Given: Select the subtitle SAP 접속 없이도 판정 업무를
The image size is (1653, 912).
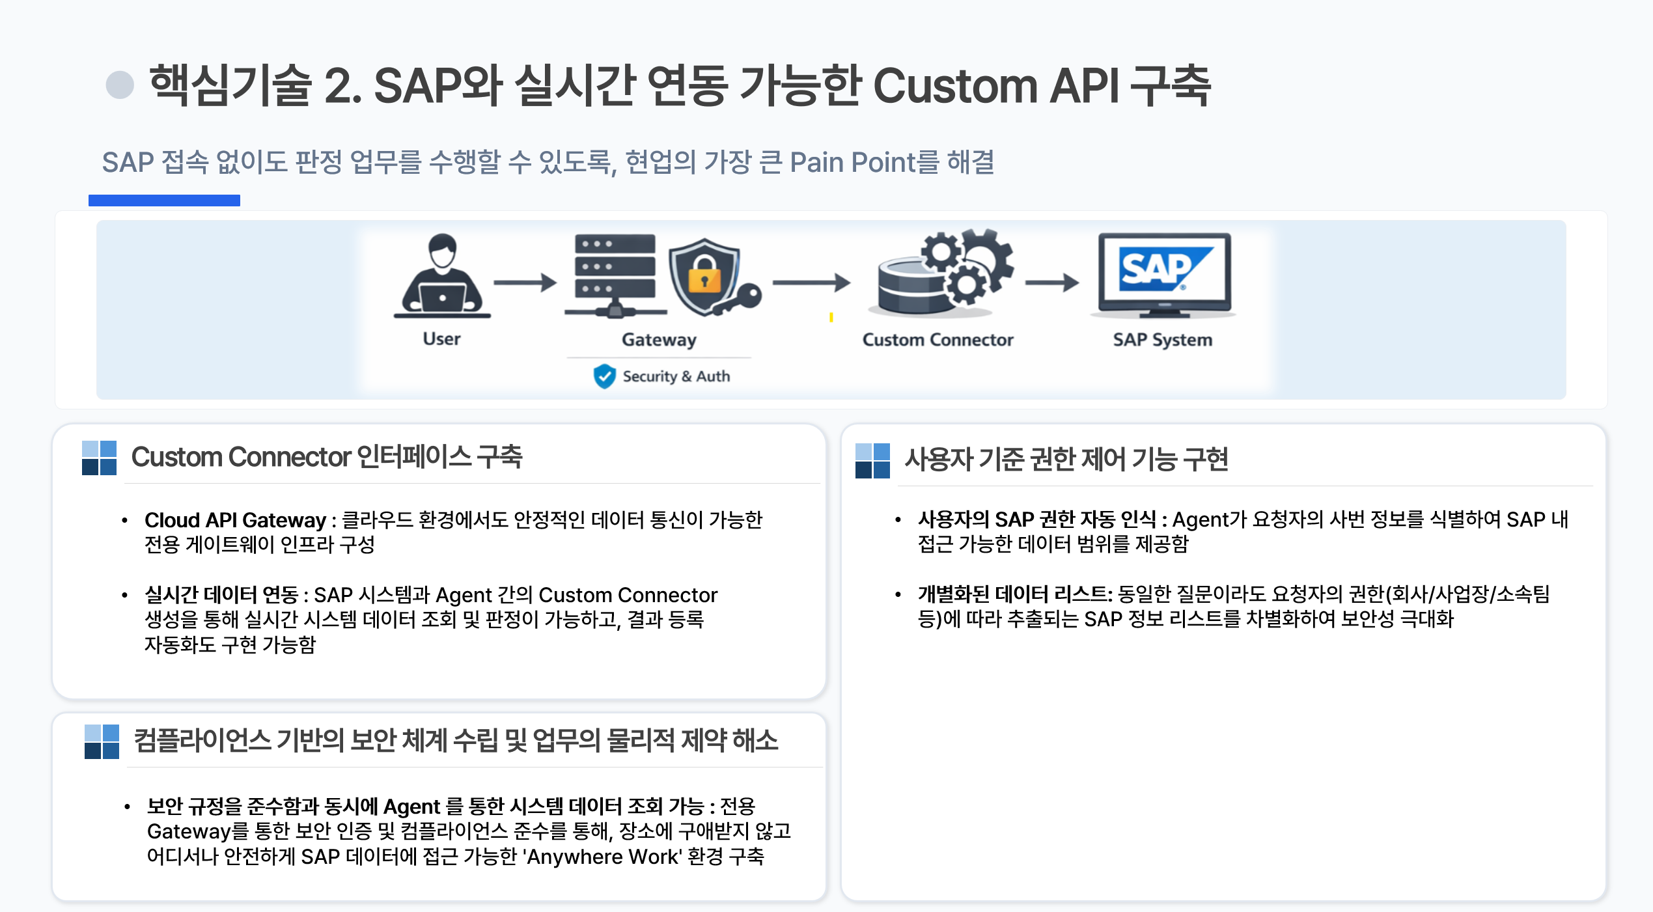Looking at the screenshot, I should (548, 162).
